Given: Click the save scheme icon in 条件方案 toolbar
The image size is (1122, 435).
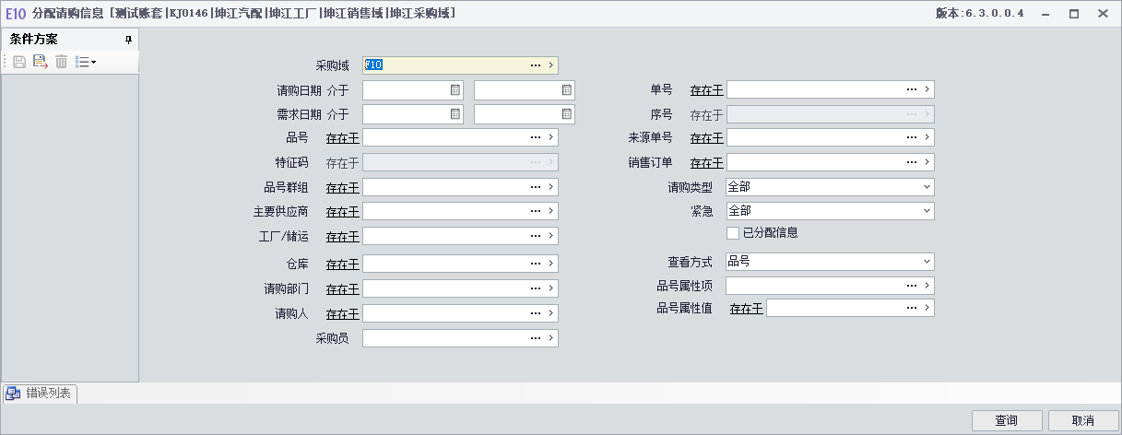Looking at the screenshot, I should click(x=19, y=62).
